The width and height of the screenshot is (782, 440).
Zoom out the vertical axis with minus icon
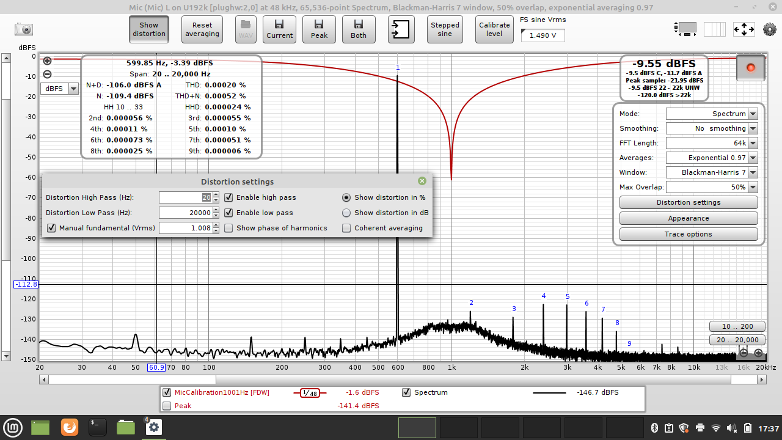(x=47, y=75)
